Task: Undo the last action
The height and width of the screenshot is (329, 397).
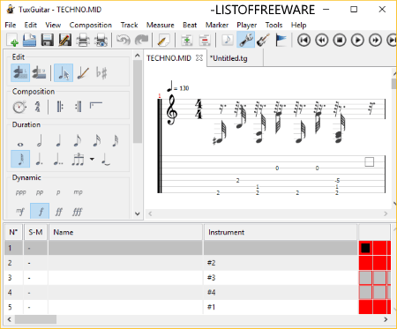Action: [124, 40]
